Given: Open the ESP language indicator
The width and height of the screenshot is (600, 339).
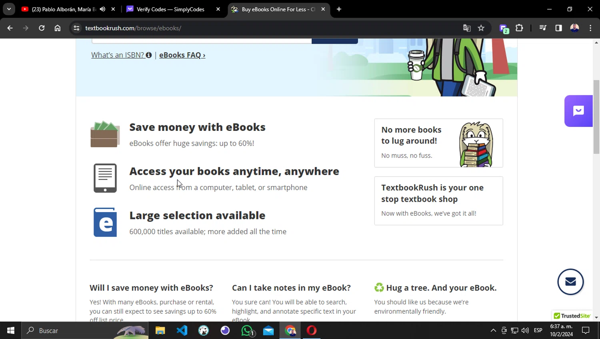Looking at the screenshot, I should (x=538, y=331).
